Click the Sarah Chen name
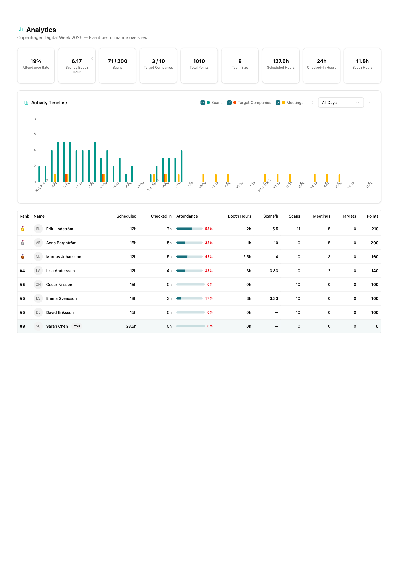Screen dimensions: 398x568 (57, 326)
